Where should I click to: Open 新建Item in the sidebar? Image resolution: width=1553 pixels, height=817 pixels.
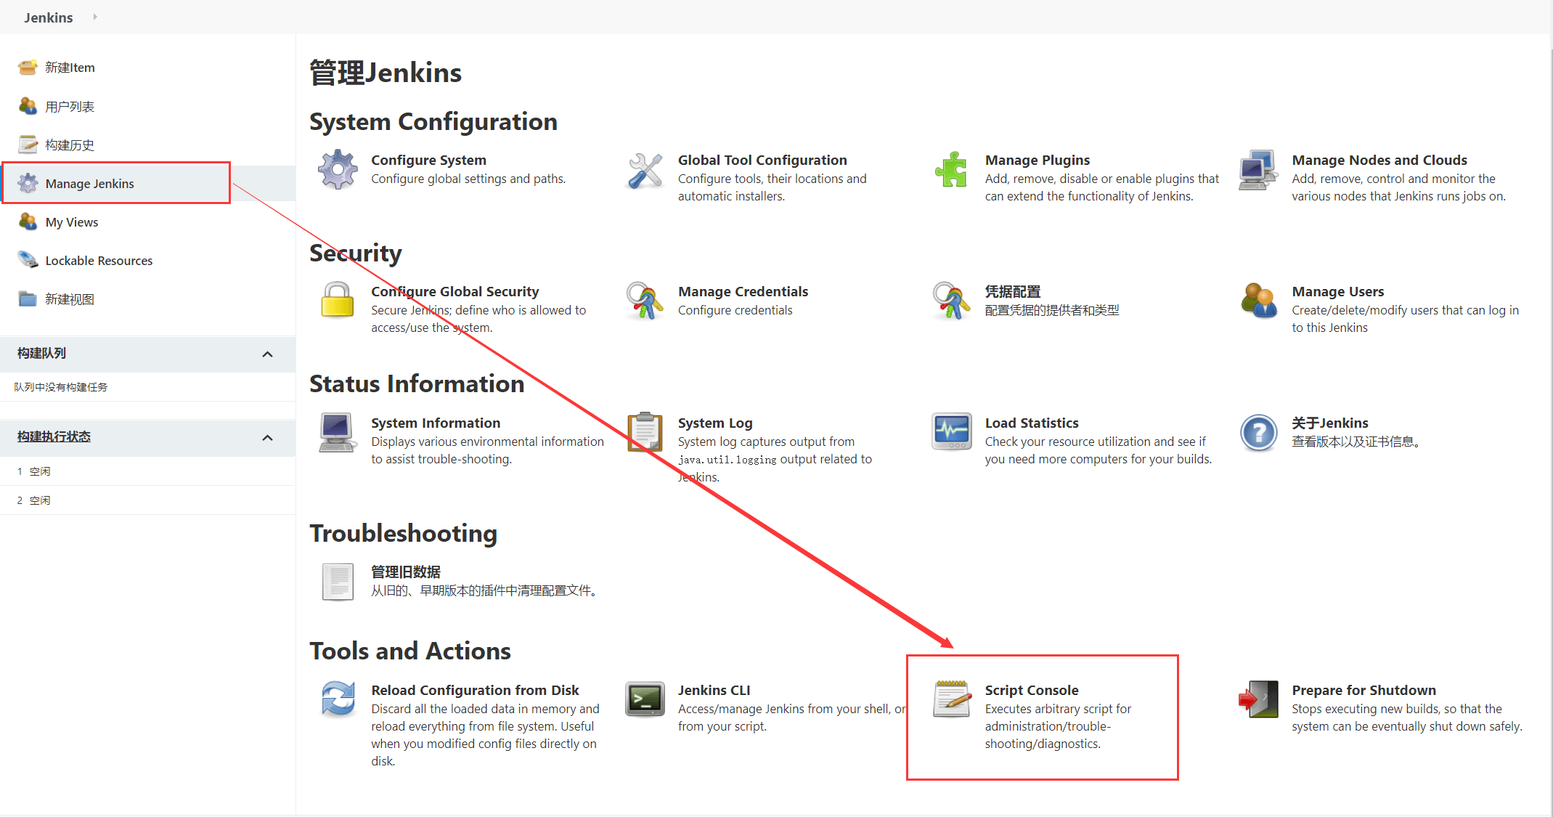click(x=70, y=68)
